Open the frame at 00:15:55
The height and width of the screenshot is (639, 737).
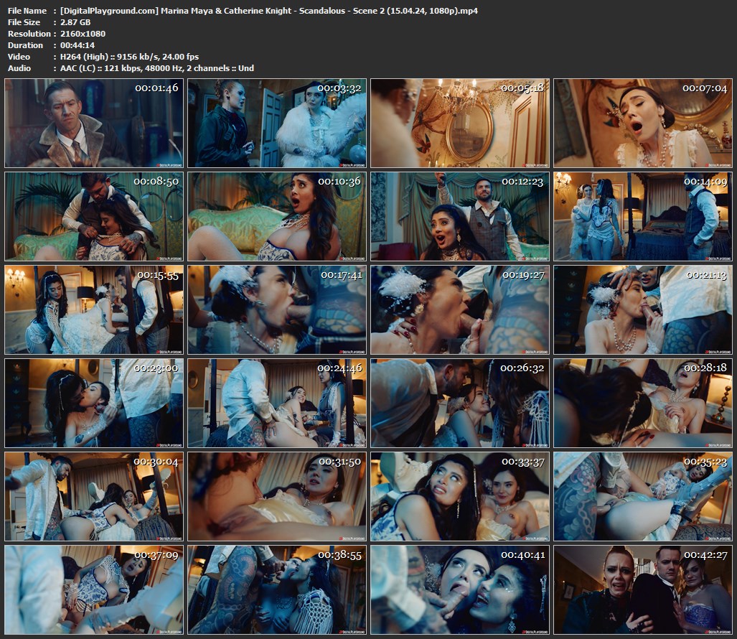94,309
